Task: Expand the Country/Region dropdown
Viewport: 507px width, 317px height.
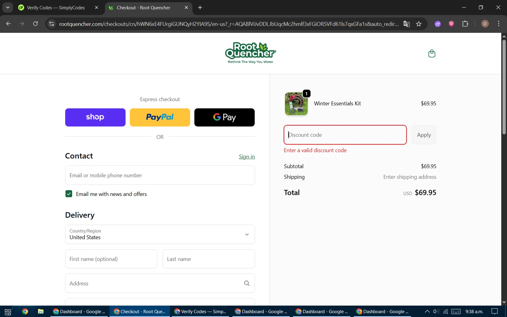Action: 160,234
